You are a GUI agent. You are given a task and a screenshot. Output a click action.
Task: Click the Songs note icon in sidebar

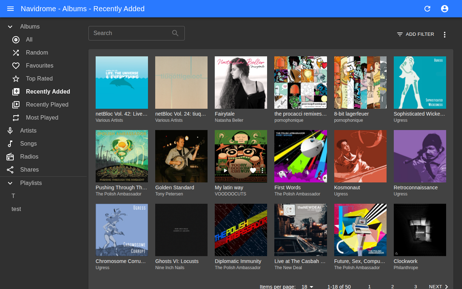(x=10, y=143)
